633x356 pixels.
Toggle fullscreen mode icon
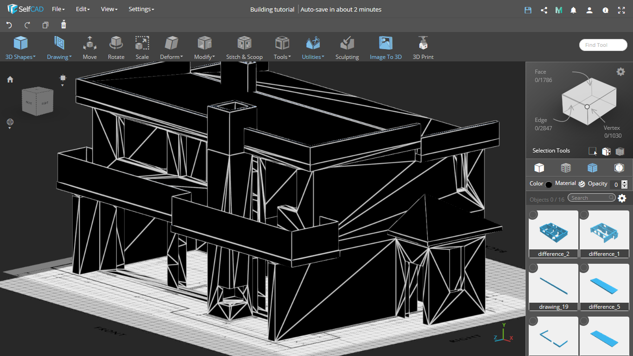621,10
